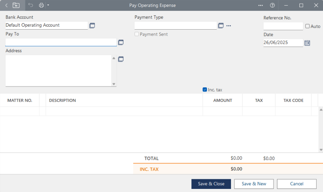The image size is (323, 192).
Task: Toggle the Payment Sent checkbox
Action: [137, 34]
